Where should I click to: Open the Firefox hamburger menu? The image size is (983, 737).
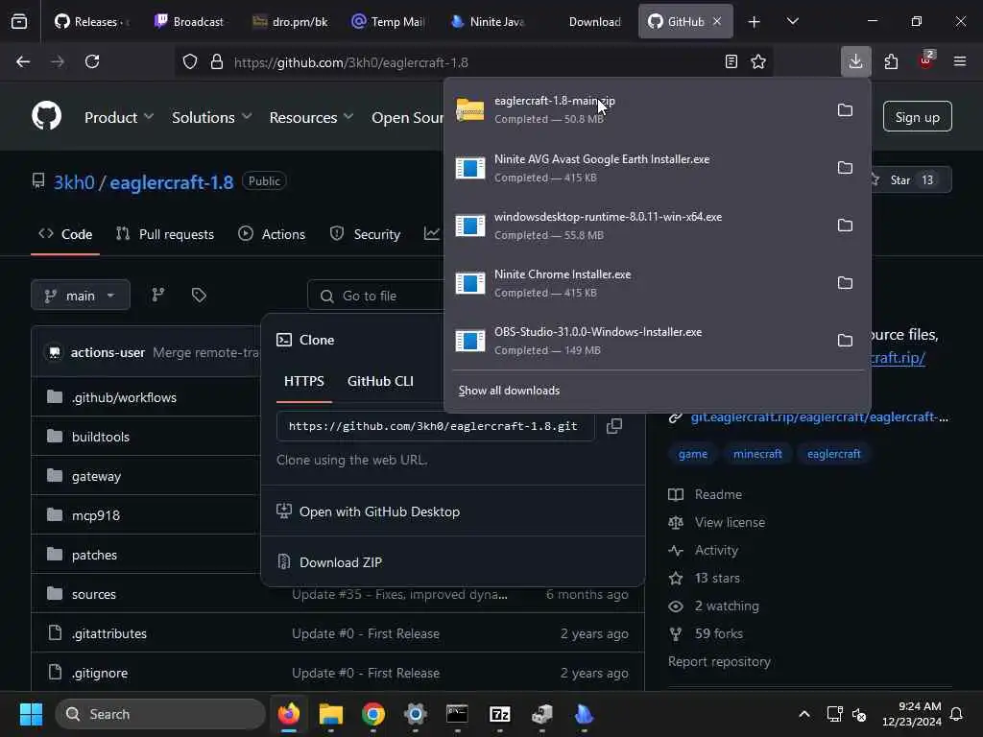pos(959,61)
